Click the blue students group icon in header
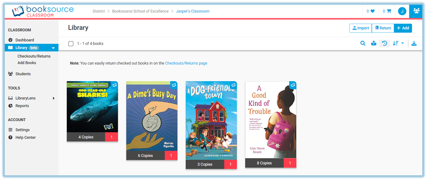This screenshot has width=427, height=180. tap(416, 11)
